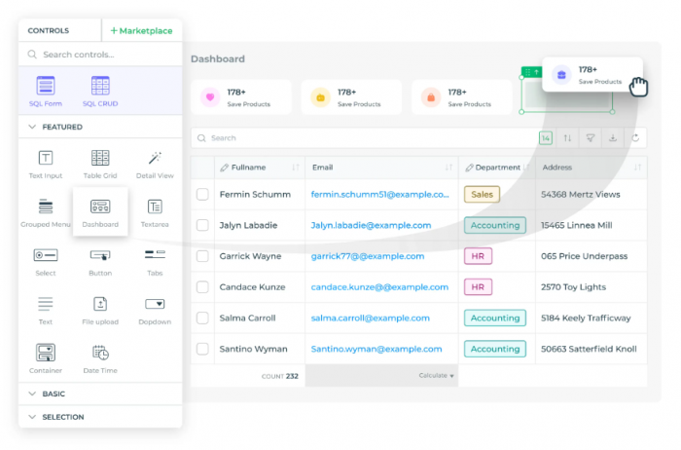Click the table Search field
681x450 pixels.
coord(363,138)
